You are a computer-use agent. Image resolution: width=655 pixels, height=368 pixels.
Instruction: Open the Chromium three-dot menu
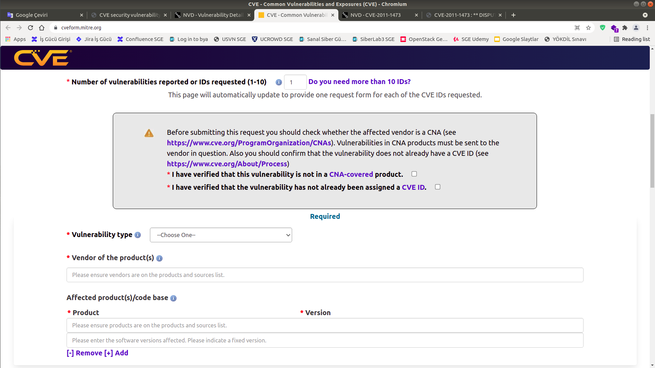tap(647, 28)
